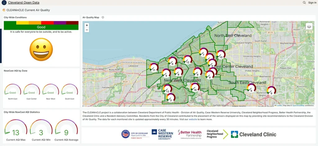The height and width of the screenshot is (146, 318).
Task: Click the South East Cleveland map label
Action: [247, 83]
